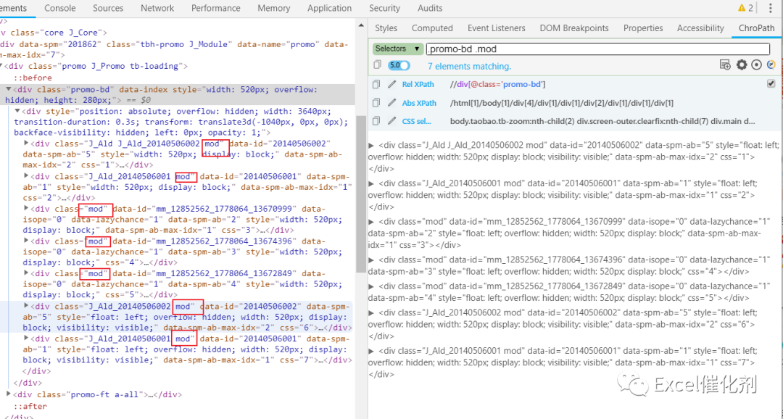Uncheck the Rel XPath checkbox
The height and width of the screenshot is (419, 783).
click(x=771, y=84)
